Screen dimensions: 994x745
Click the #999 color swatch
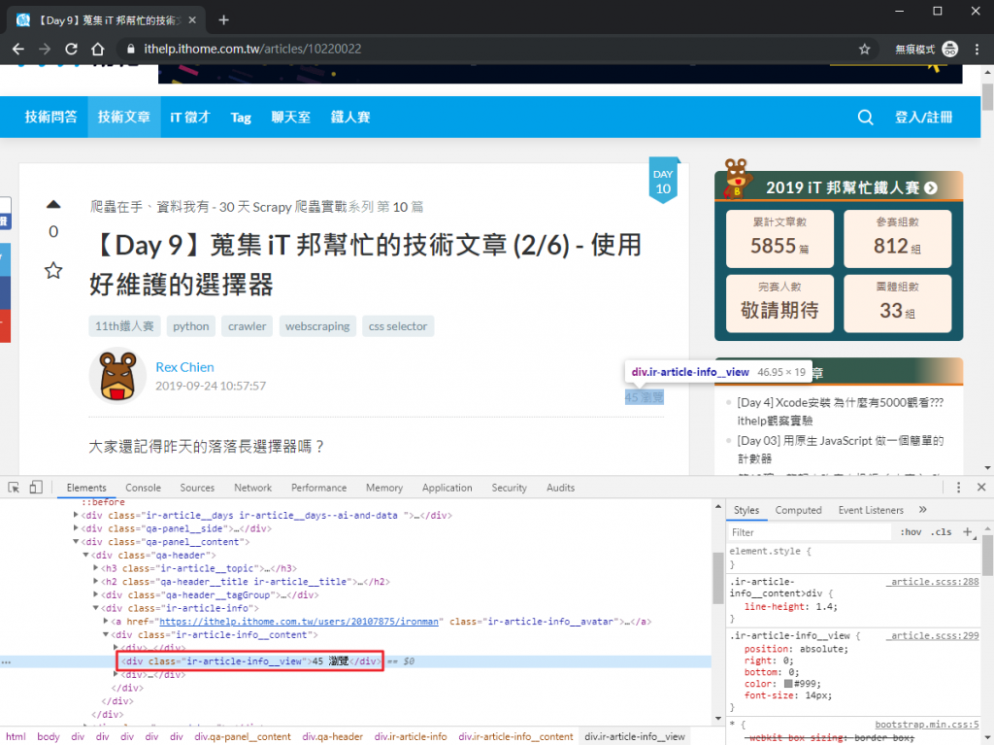point(788,684)
